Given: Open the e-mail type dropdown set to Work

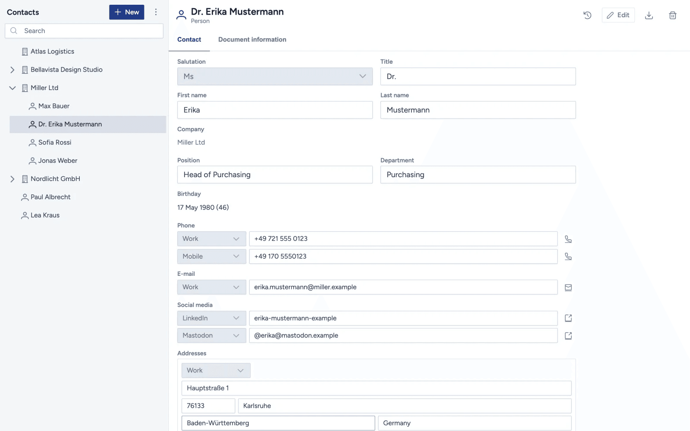Looking at the screenshot, I should (211, 287).
